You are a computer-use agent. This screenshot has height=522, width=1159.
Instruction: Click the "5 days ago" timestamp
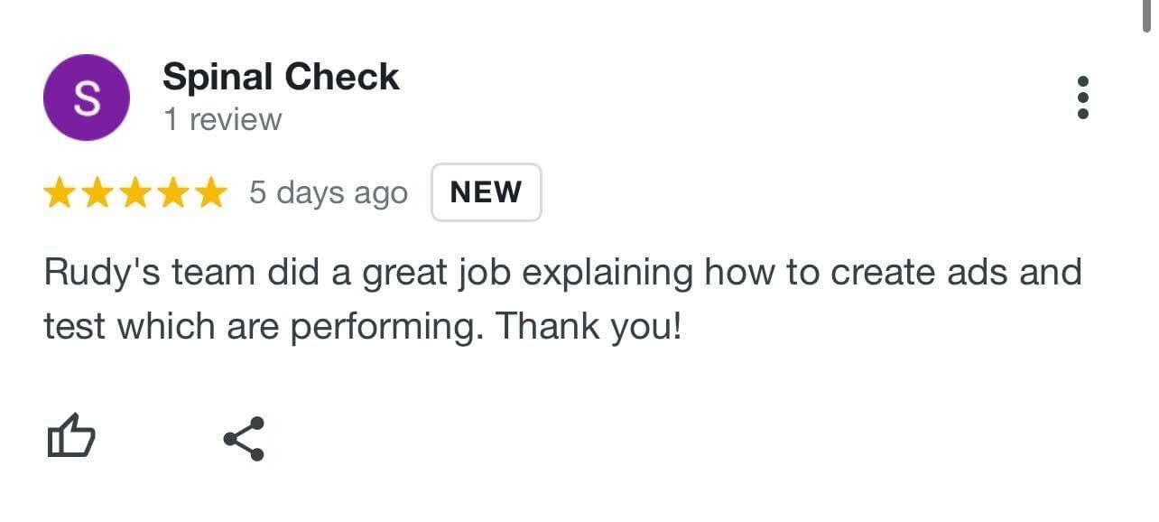[329, 193]
